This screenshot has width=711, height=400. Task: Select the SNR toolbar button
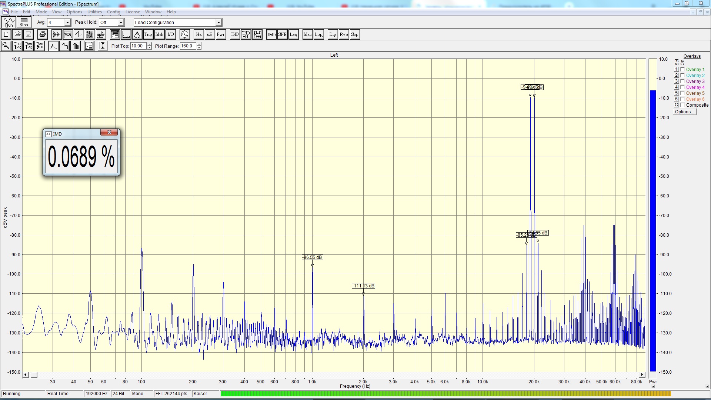282,34
